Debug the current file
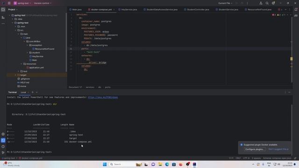The image size is (299, 168). click(242, 3)
